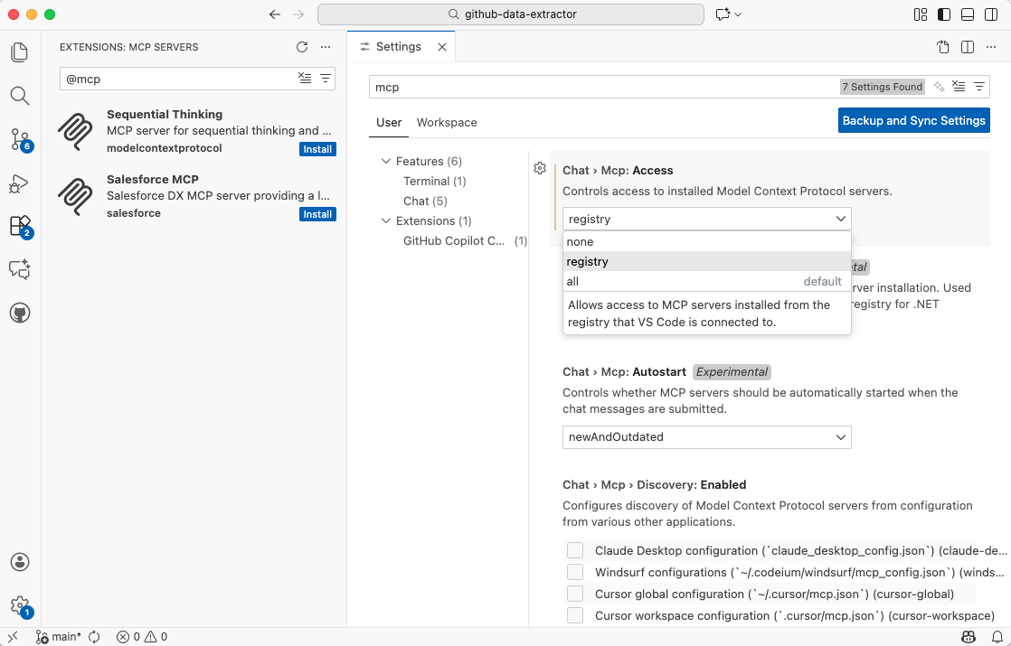Open the Run and Debug view
The image size is (1011, 646).
(x=20, y=183)
